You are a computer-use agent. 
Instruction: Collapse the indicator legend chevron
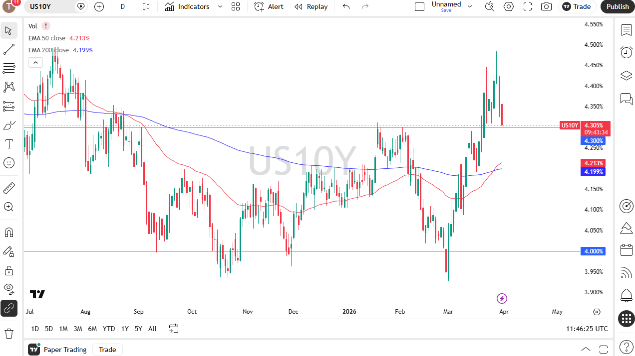35,62
